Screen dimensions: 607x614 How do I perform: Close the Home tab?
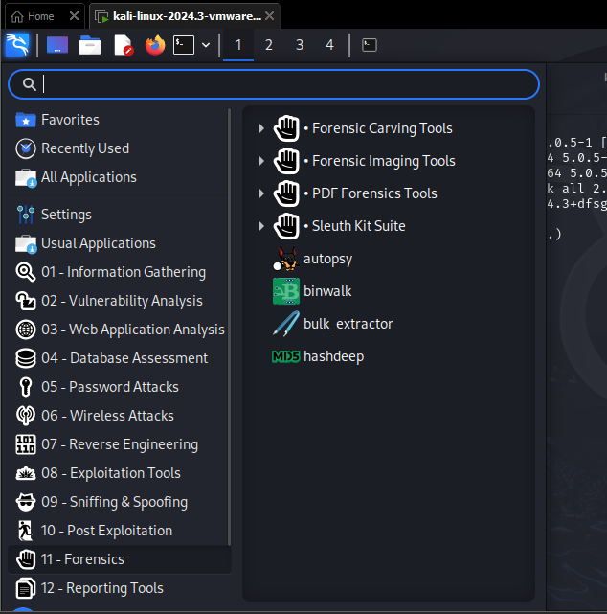tap(74, 16)
